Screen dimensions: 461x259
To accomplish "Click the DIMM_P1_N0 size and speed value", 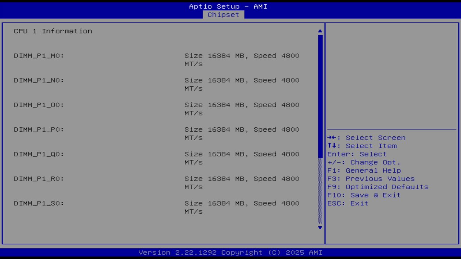I will (x=242, y=84).
